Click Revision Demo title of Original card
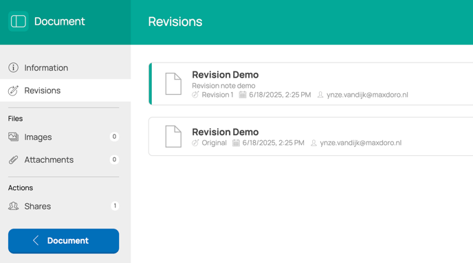Screen dimensions: 473x263 (225, 132)
